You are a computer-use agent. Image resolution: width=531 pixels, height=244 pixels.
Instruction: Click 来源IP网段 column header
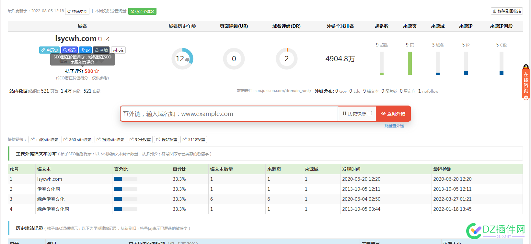coord(502,26)
